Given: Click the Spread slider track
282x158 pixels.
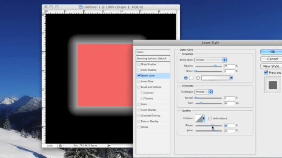Looking at the screenshot, I should [208, 98].
